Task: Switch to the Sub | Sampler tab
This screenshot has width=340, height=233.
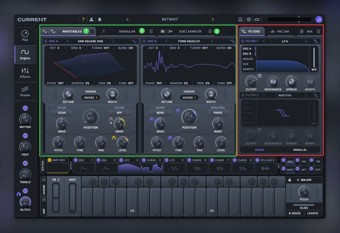Action: pos(190,32)
